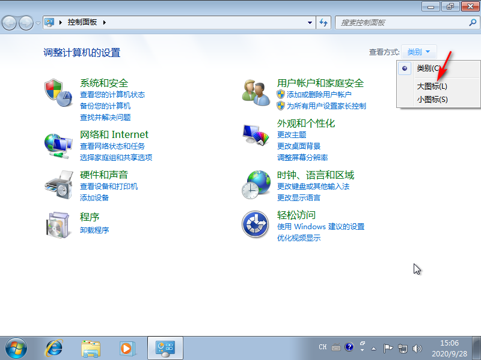Select the 程序 category icon
The height and width of the screenshot is (360, 481).
click(x=58, y=224)
